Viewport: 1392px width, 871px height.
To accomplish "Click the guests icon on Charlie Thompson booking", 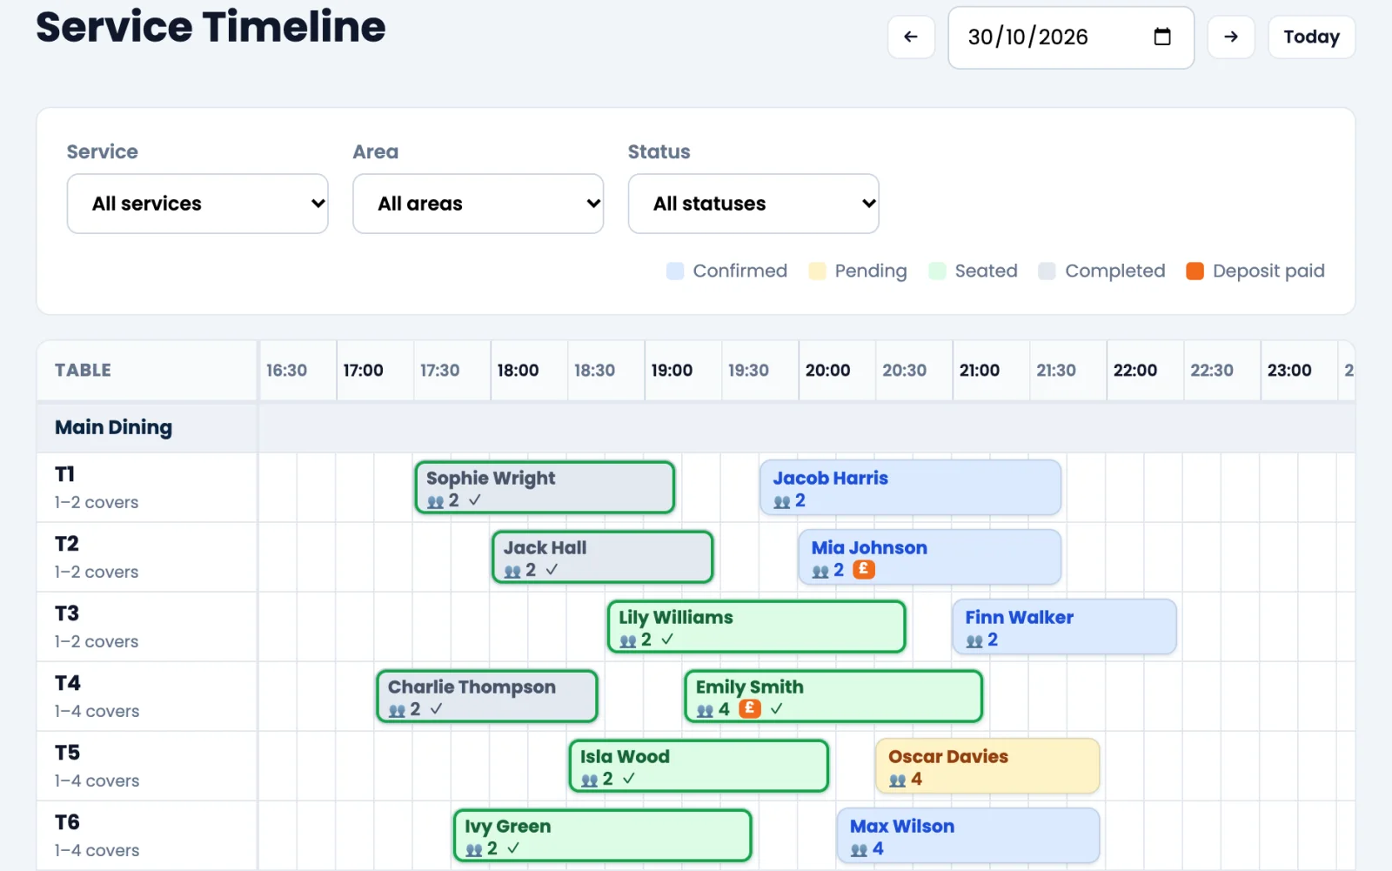I will click(397, 710).
